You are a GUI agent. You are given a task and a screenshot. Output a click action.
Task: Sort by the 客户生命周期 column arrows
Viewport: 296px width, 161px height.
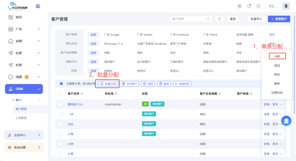point(220,94)
